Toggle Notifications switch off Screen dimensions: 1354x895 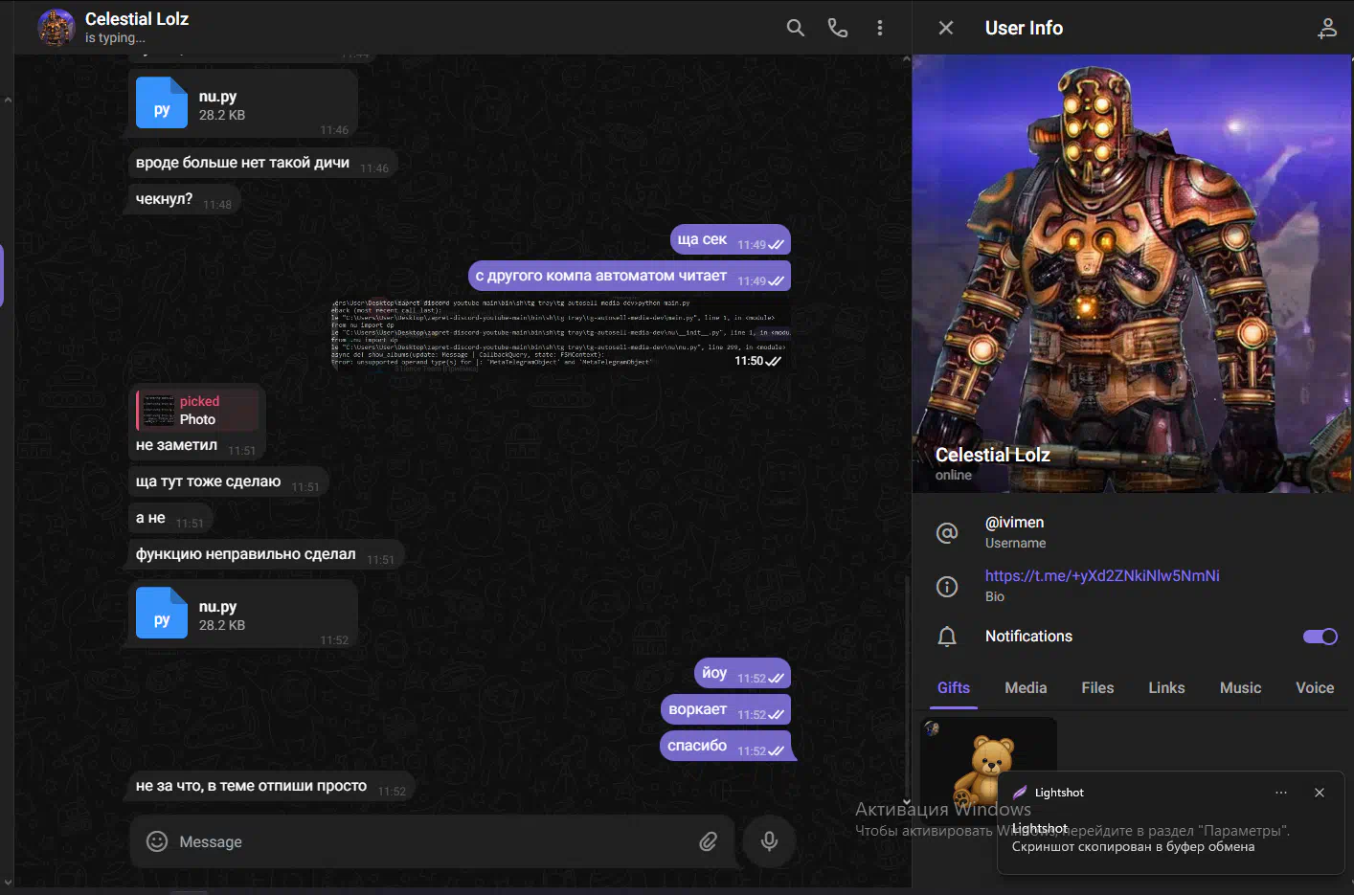(1320, 637)
